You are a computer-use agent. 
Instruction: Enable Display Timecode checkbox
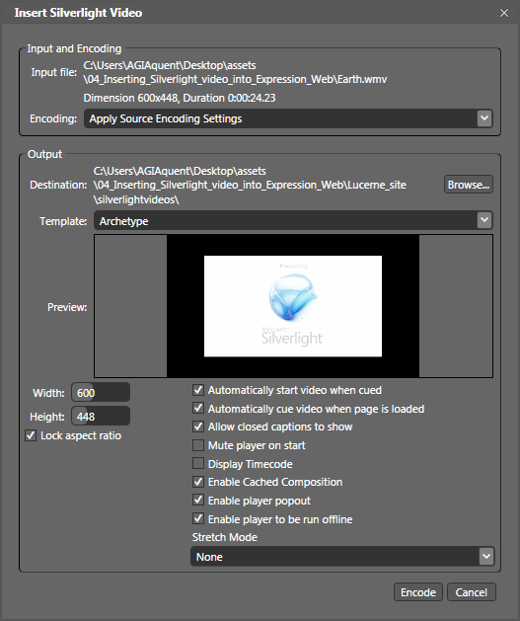pos(198,463)
